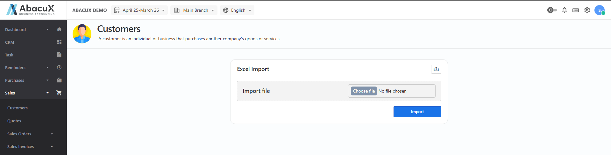This screenshot has width=611, height=155.
Task: Click the export icon in Excel Import
Action: tap(436, 69)
